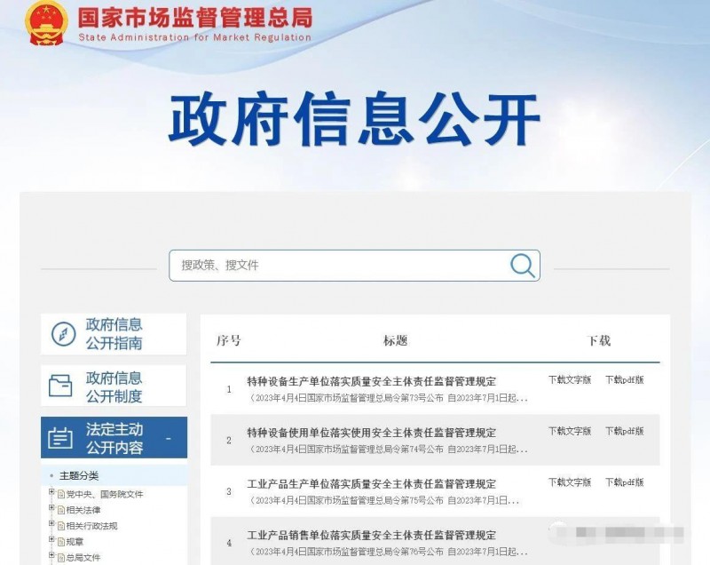Image resolution: width=710 pixels, height=565 pixels.
Task: Click the compass icon beside 政府信息公开指南
Action: [x=63, y=334]
